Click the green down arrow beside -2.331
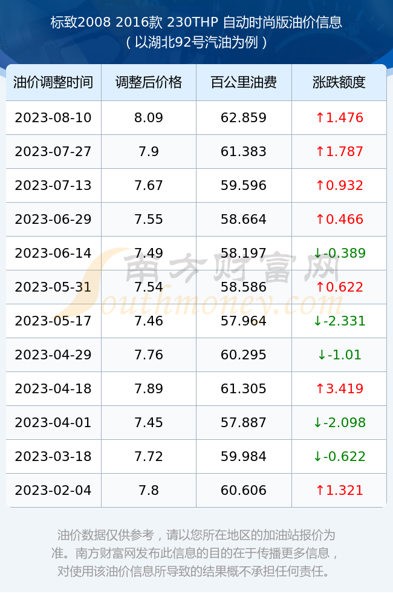Viewport: 393px width, 605px height. [x=317, y=321]
